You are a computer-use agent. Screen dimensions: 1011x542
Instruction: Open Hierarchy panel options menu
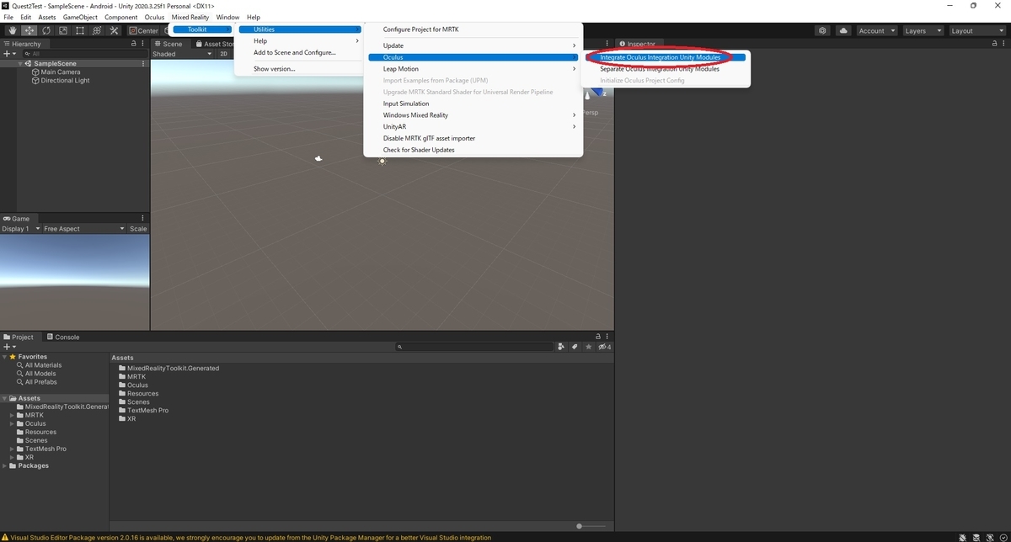143,43
